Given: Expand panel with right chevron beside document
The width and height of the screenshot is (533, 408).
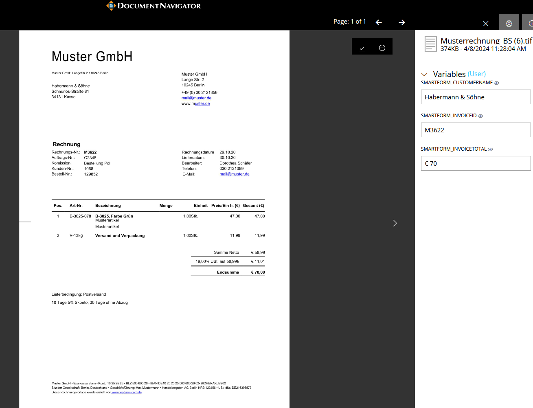Looking at the screenshot, I should click(395, 223).
